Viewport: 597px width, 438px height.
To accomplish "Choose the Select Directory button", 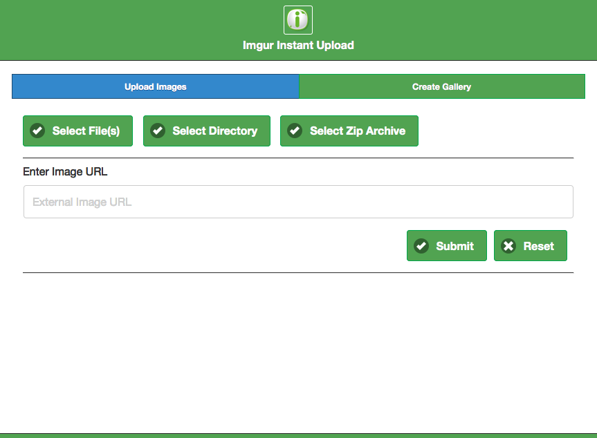I will 207,131.
